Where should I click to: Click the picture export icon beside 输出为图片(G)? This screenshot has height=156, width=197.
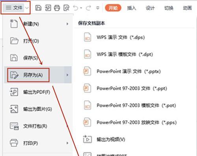(14, 109)
